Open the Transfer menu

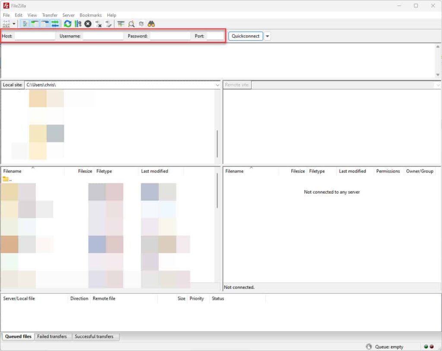pyautogui.click(x=50, y=15)
